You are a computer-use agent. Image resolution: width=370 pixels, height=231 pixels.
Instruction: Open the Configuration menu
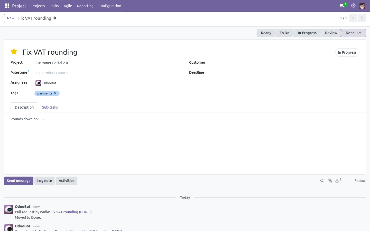point(110,6)
